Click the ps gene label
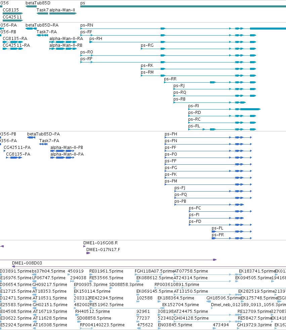The height and width of the screenshot is (330, 286). pyautogui.click(x=83, y=3)
